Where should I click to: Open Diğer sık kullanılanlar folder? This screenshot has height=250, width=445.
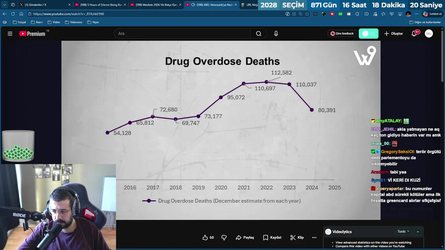(x=425, y=22)
